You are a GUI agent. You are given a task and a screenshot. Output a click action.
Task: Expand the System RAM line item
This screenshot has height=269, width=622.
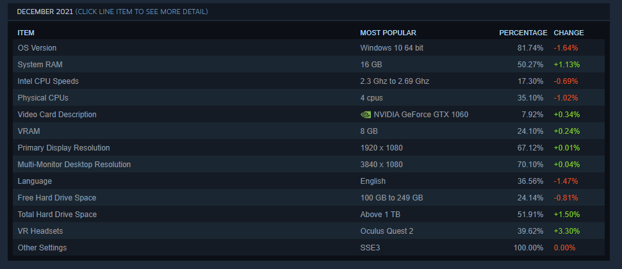click(40, 65)
